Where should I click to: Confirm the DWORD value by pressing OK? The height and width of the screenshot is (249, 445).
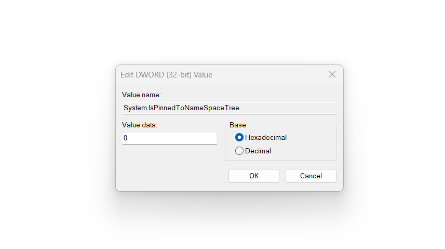(x=253, y=176)
